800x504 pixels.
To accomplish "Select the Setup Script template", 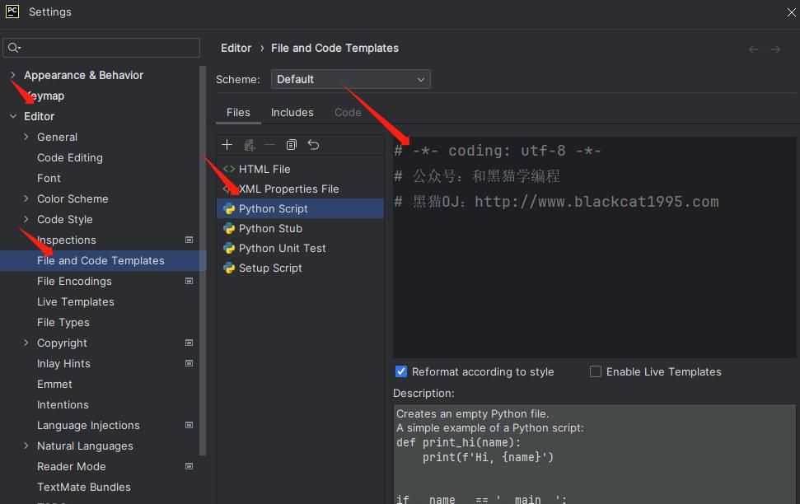I will (269, 268).
